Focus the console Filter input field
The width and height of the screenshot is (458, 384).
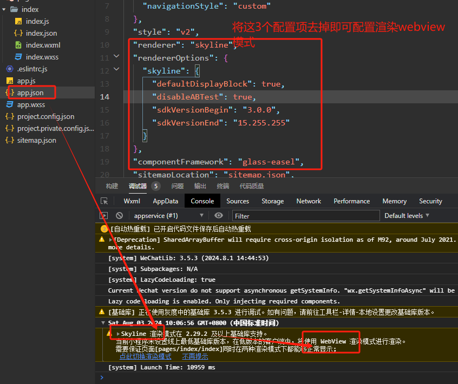pos(306,216)
